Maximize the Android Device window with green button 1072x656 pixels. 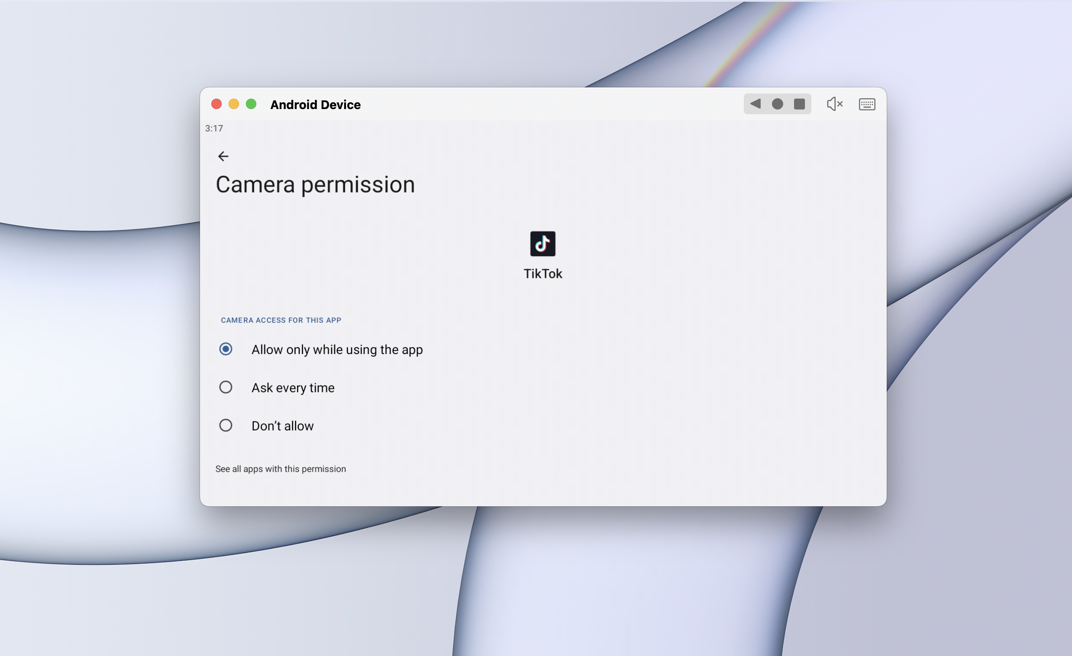251,104
